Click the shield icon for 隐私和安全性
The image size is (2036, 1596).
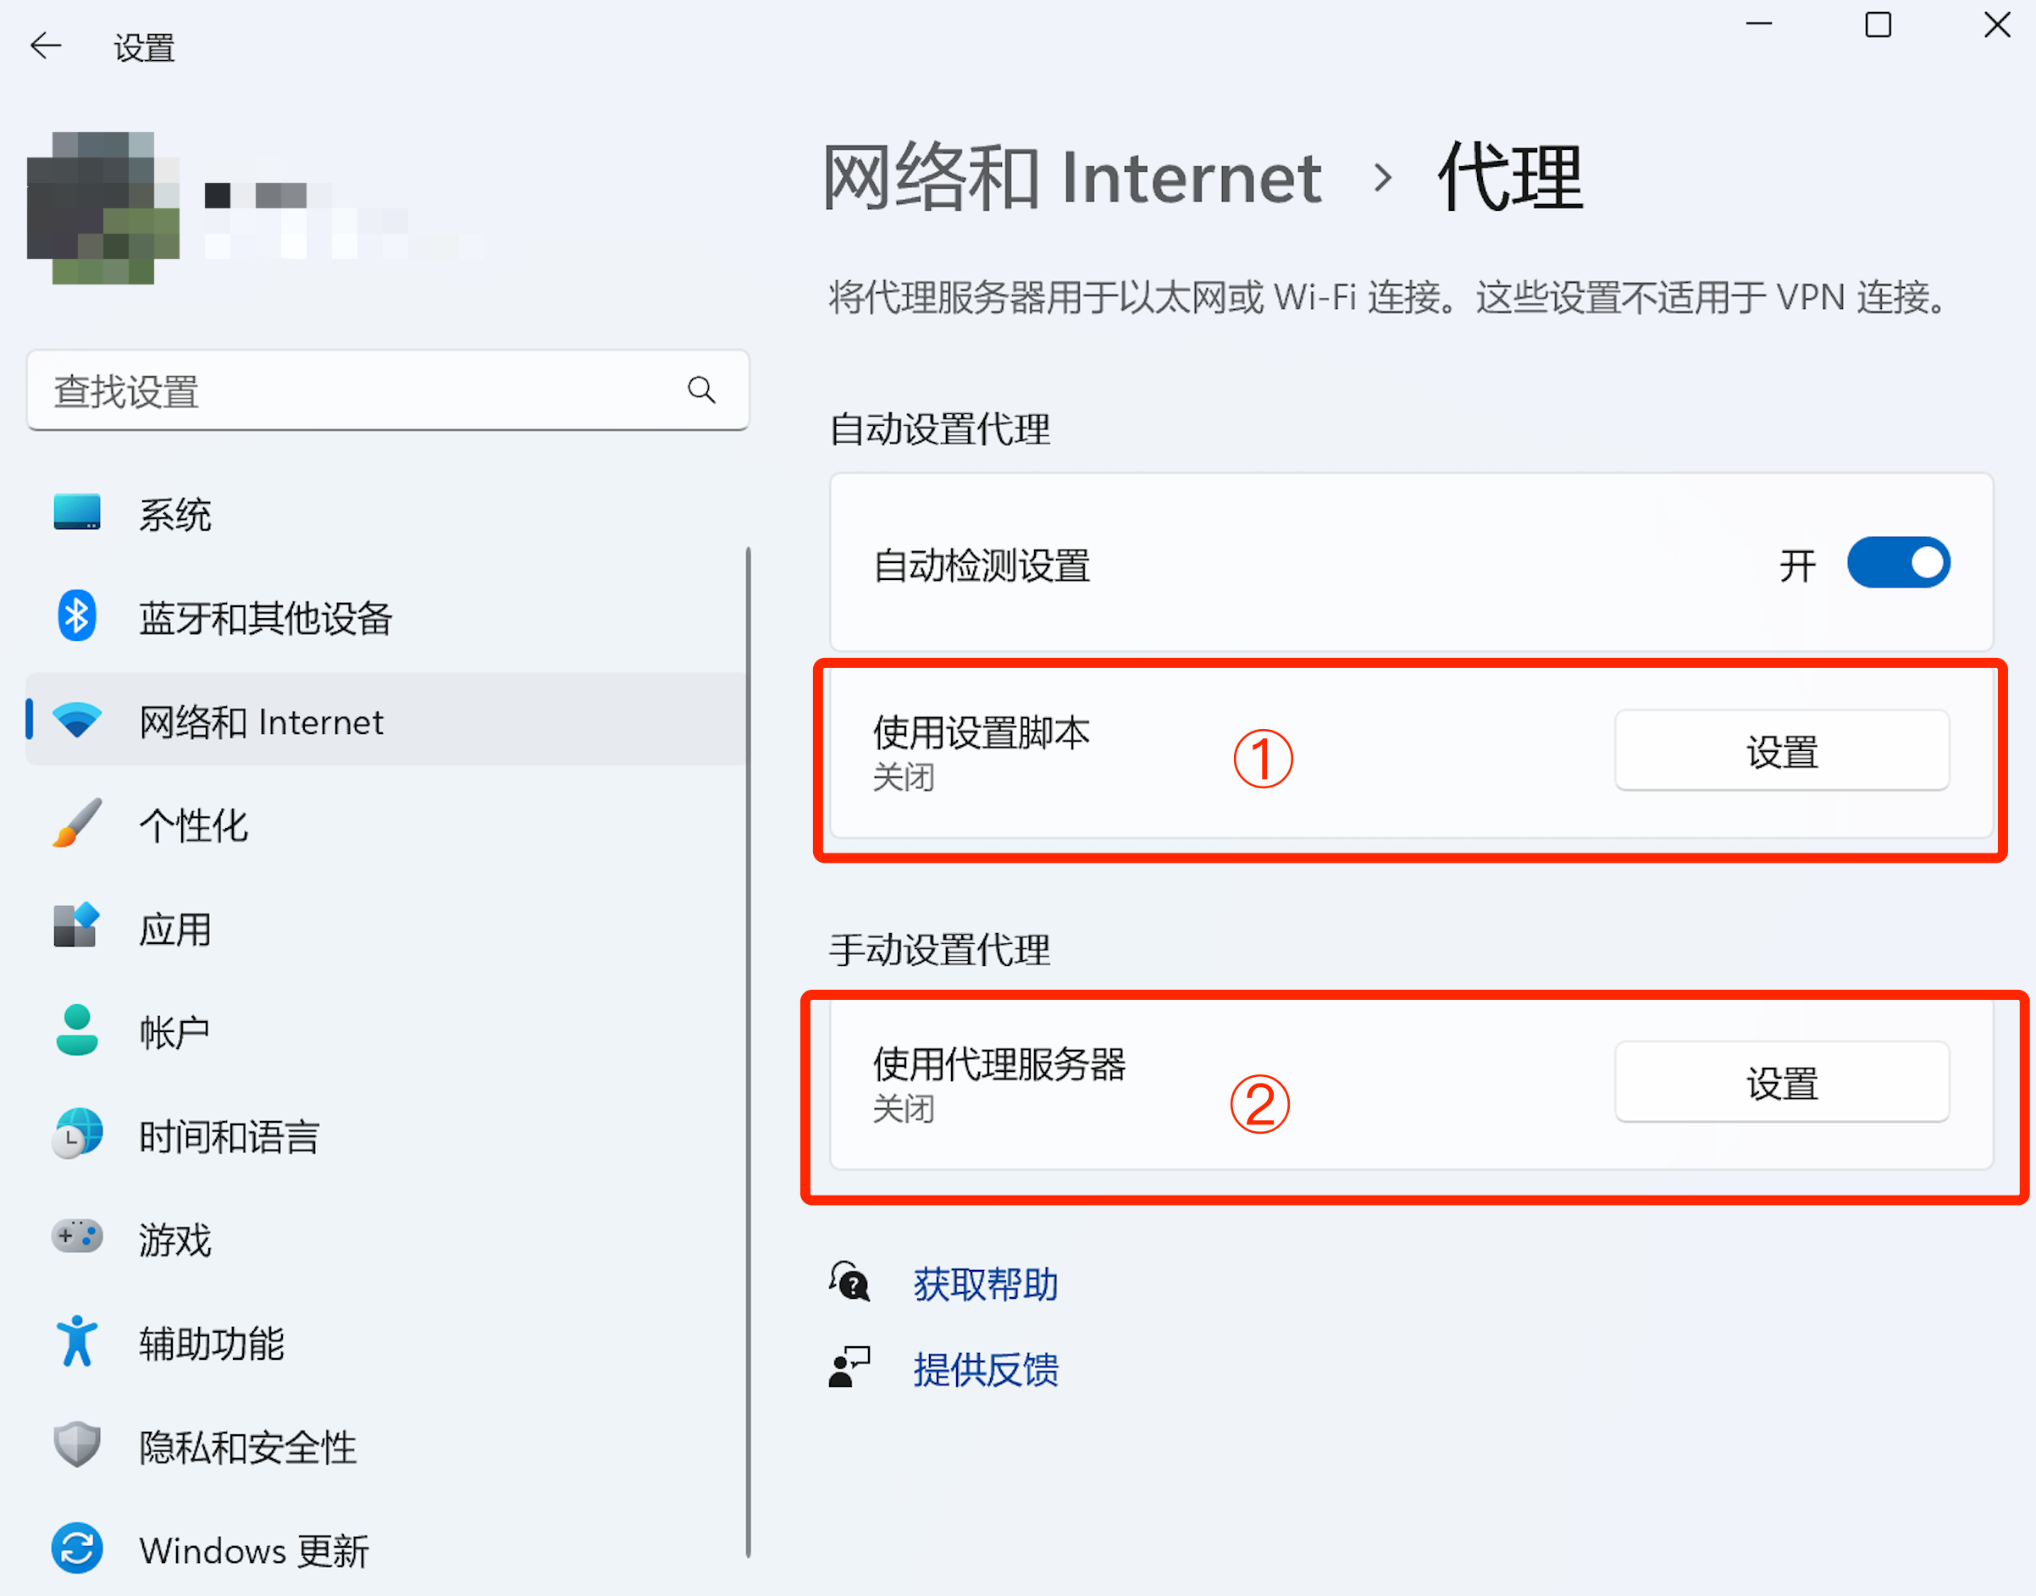pos(77,1444)
